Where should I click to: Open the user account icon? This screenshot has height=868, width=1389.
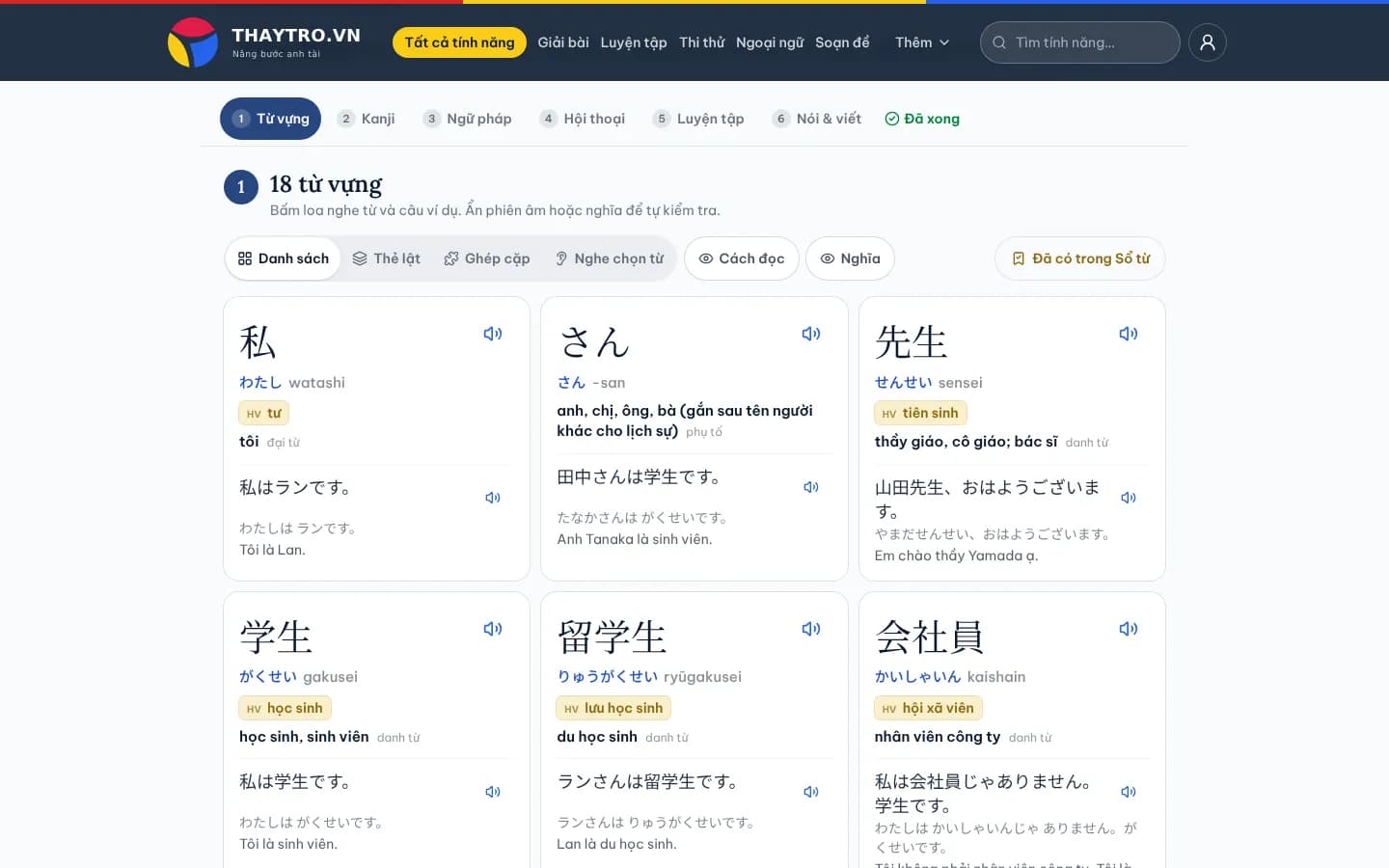pyautogui.click(x=1208, y=42)
